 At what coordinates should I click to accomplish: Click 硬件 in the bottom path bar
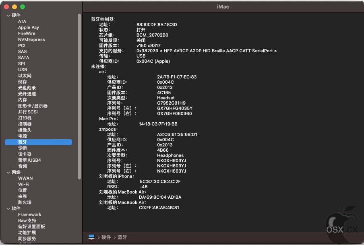click(106, 237)
